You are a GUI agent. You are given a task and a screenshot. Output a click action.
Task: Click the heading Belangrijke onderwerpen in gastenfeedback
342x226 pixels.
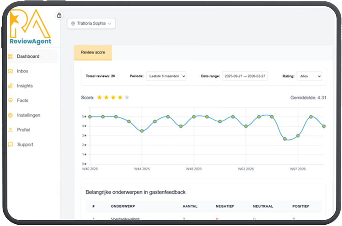[136, 192]
